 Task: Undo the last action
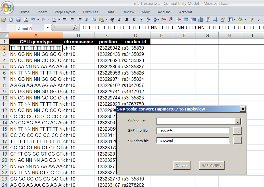coord(33,20)
